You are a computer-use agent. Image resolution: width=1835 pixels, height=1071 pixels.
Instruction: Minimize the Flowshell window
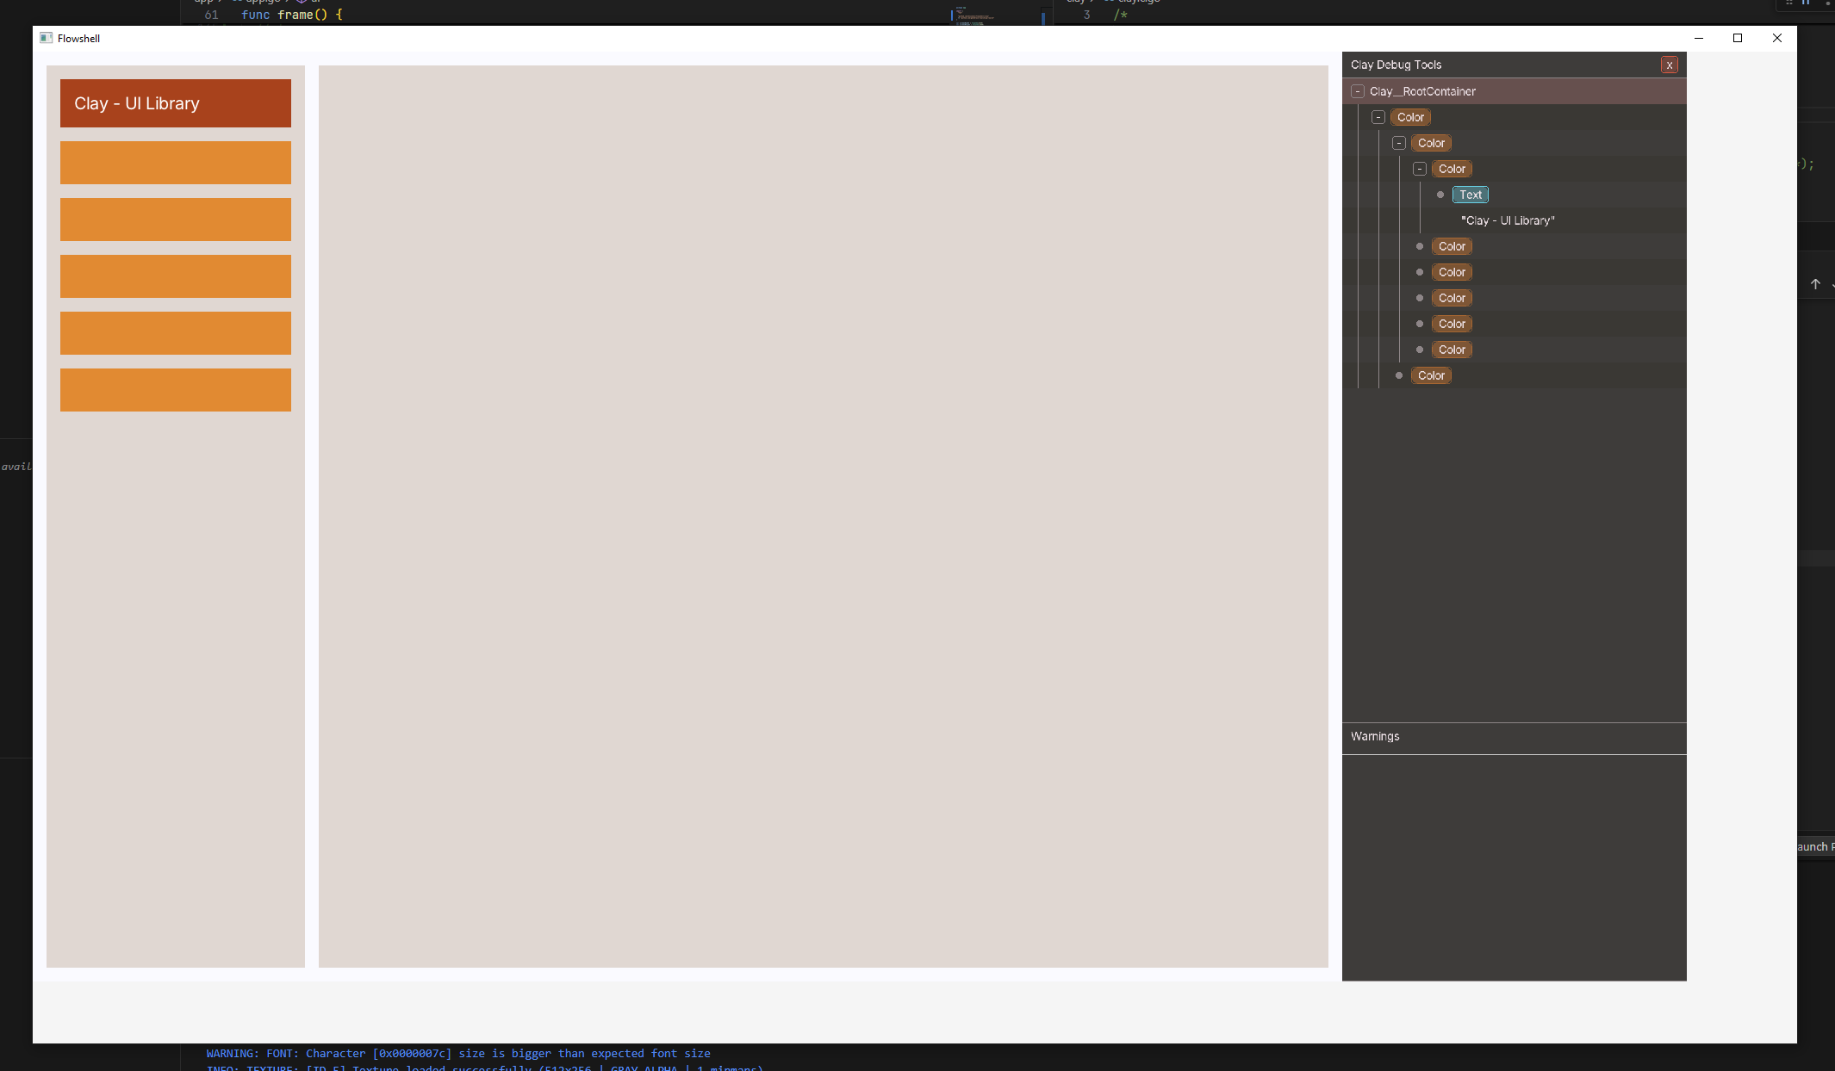point(1699,38)
